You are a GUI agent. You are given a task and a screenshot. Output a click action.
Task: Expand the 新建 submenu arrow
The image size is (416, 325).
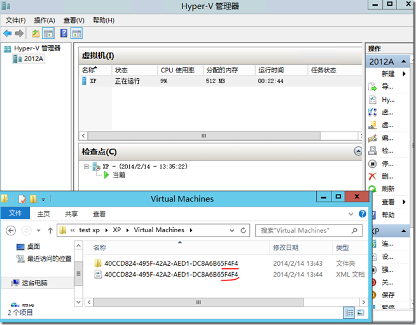pyautogui.click(x=404, y=74)
